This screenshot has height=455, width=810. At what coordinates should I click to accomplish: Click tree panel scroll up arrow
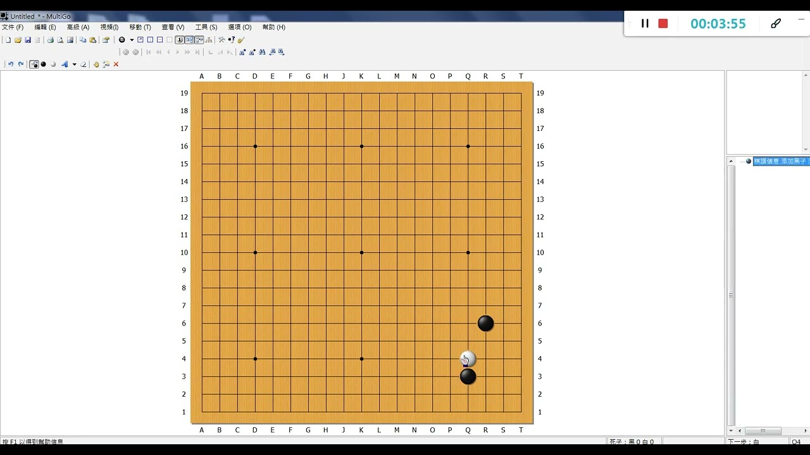pyautogui.click(x=731, y=161)
